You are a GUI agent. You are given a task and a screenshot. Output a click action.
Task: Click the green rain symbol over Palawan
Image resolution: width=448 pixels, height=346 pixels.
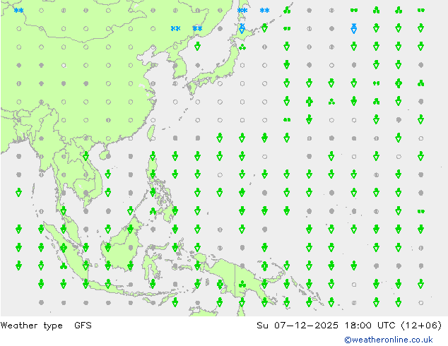coord(153,211)
